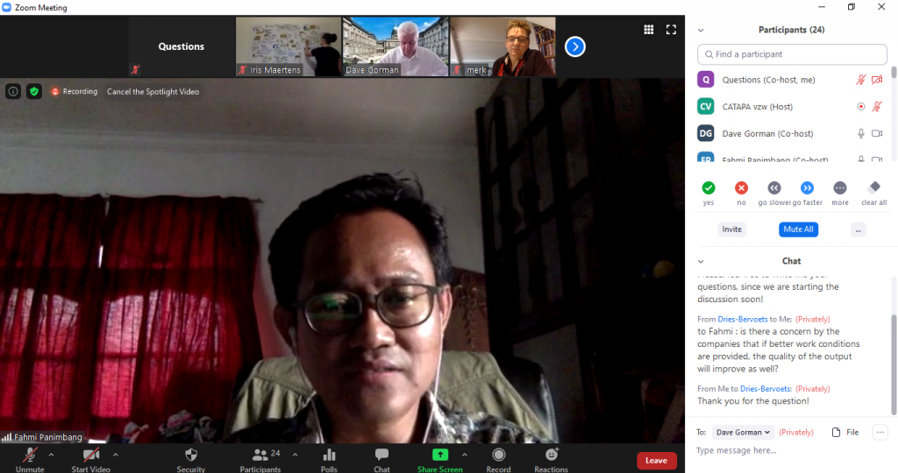This screenshot has width=898, height=473.
Task: Enter full screen mode icon
Action: [x=671, y=30]
